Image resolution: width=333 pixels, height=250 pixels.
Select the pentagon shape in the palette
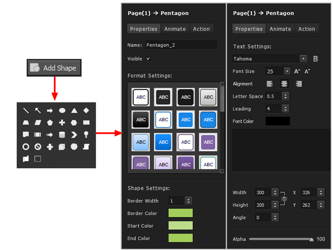[x=50, y=122]
